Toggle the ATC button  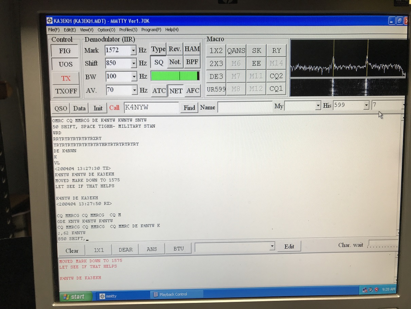[x=159, y=91]
